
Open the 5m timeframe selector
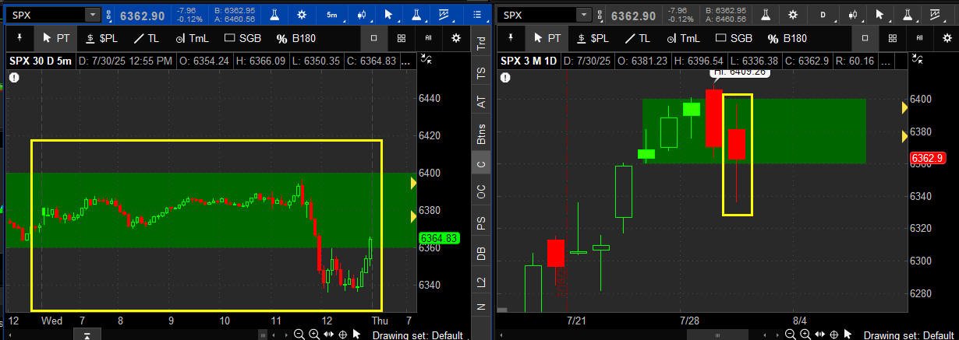[332, 15]
